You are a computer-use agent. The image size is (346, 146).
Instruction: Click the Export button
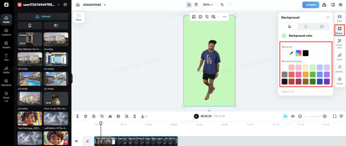point(311,5)
